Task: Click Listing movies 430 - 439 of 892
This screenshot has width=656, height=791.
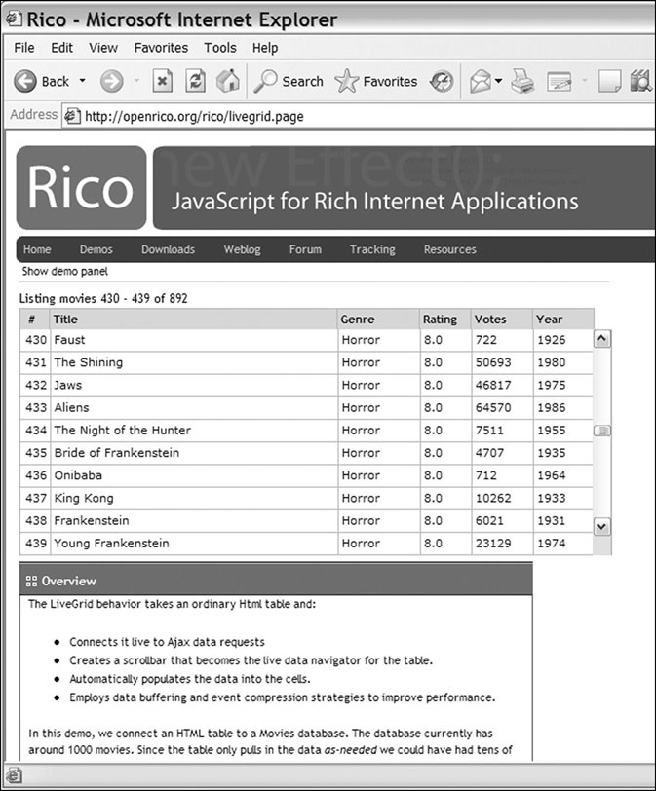Action: point(103,299)
